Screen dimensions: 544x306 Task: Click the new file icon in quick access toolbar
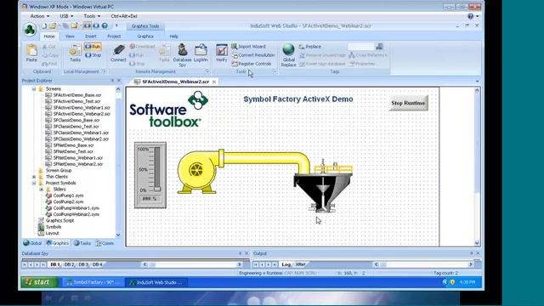(x=44, y=26)
